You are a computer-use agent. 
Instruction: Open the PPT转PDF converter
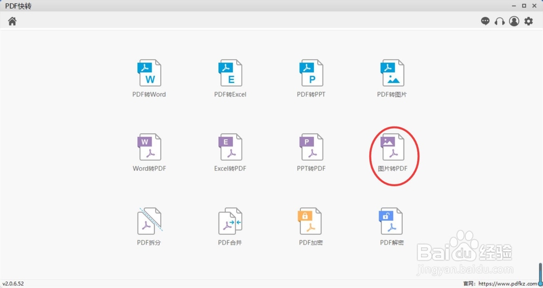(311, 152)
